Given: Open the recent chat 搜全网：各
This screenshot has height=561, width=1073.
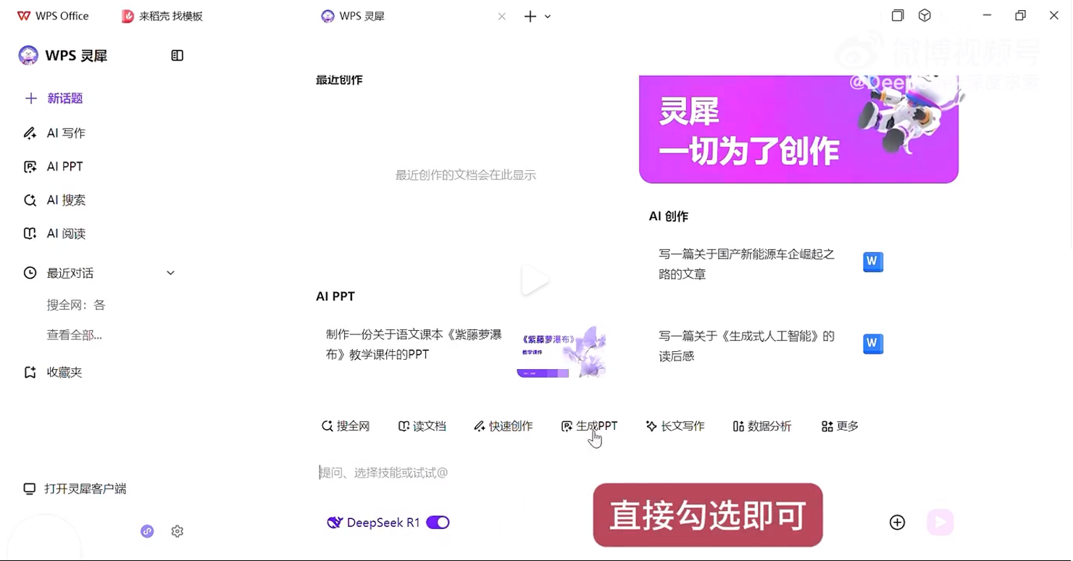Looking at the screenshot, I should (x=76, y=305).
